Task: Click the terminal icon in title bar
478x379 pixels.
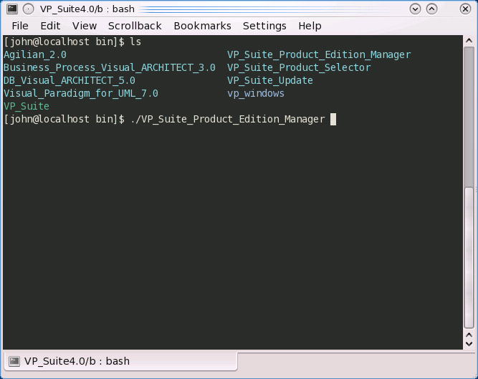Action: 12,9
